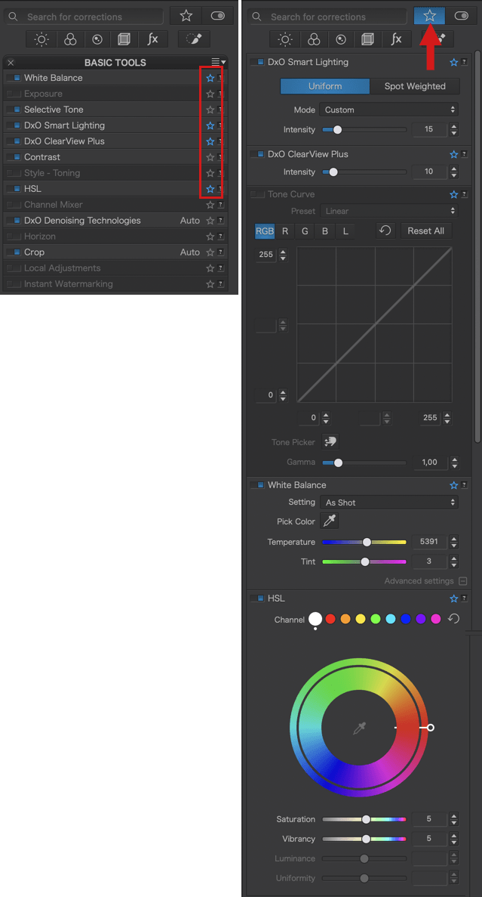This screenshot has height=897, width=482.
Task: Click the Vibrancy slider handle
Action: pos(366,840)
